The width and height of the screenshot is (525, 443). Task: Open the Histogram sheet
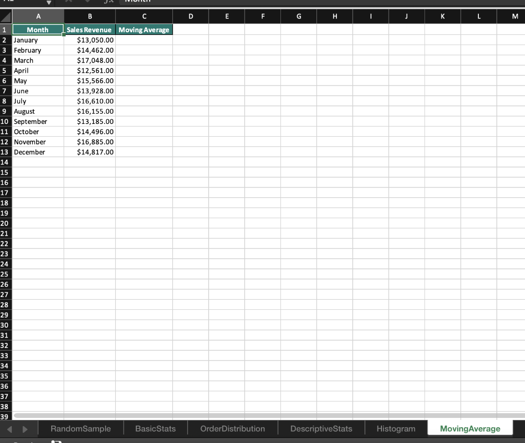[x=396, y=428]
